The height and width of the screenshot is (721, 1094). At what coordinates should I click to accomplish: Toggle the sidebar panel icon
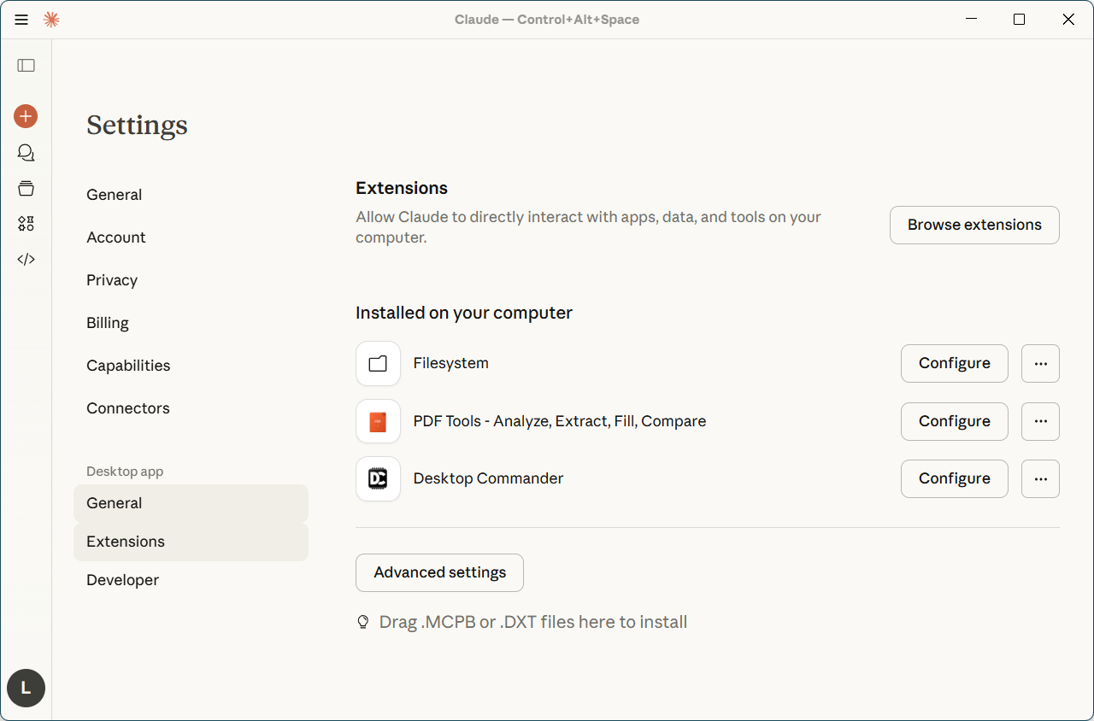tap(26, 66)
